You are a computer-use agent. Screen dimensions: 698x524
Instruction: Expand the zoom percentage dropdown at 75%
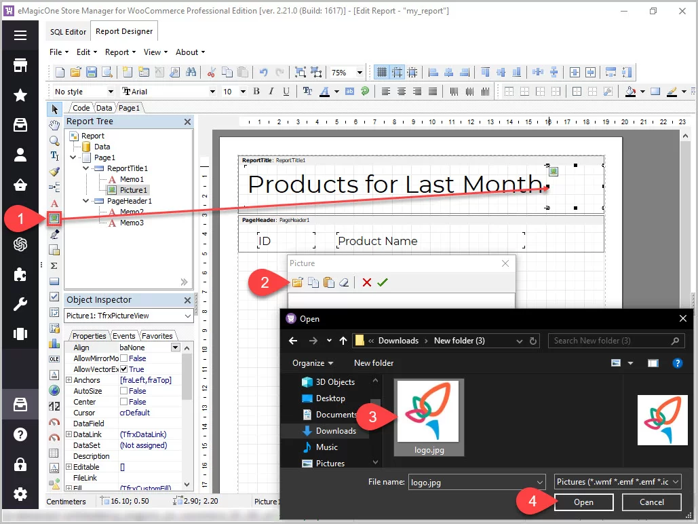click(360, 73)
